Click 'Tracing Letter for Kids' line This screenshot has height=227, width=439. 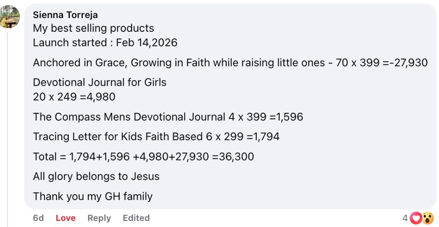click(156, 136)
